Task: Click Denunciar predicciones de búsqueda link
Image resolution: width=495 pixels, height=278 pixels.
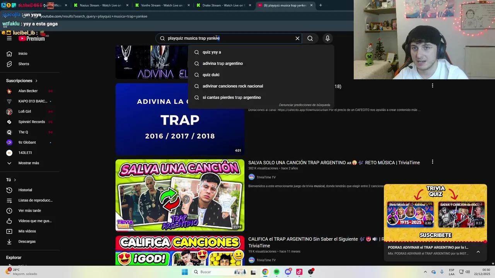Action: [304, 105]
